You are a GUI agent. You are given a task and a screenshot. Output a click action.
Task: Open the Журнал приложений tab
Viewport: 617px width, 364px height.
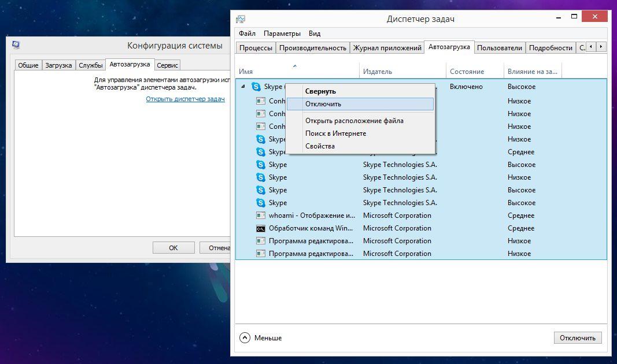[387, 47]
